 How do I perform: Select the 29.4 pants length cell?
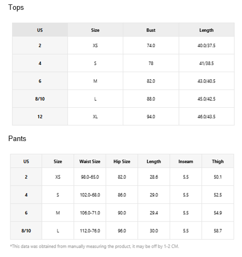154,213
